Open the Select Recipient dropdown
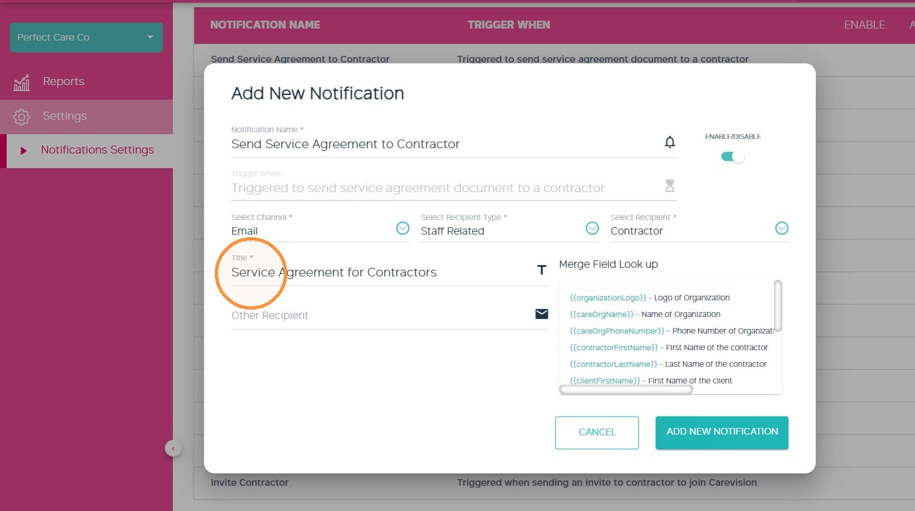 click(x=782, y=229)
